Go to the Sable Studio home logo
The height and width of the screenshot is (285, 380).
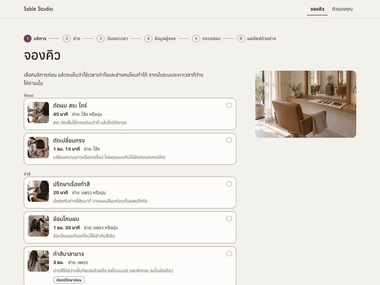coord(38,9)
